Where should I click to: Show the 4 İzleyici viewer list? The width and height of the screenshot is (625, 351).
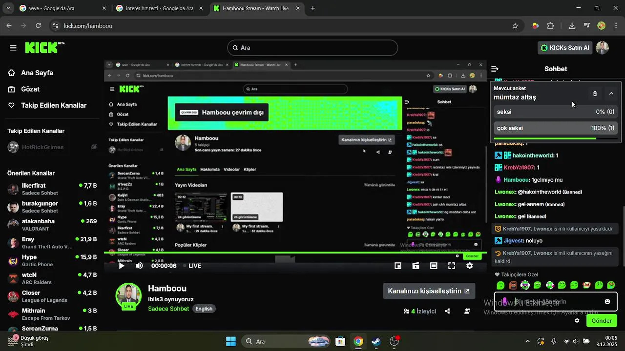[x=420, y=311]
